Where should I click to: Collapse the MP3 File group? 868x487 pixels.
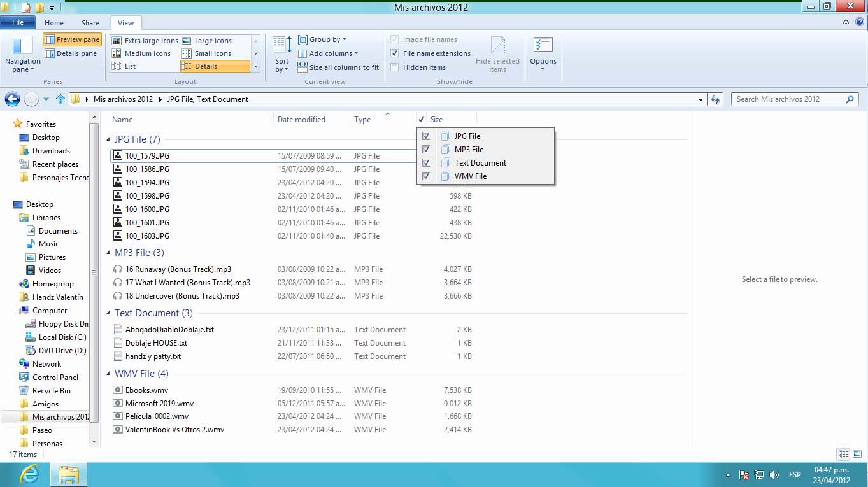pyautogui.click(x=108, y=253)
